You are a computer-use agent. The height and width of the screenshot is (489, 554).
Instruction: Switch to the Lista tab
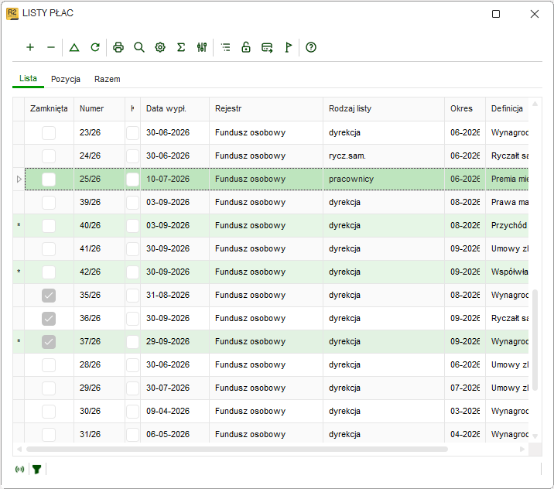[x=28, y=78]
